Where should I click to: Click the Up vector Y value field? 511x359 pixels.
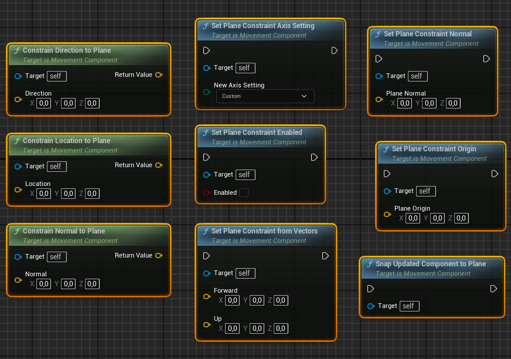[x=257, y=328]
